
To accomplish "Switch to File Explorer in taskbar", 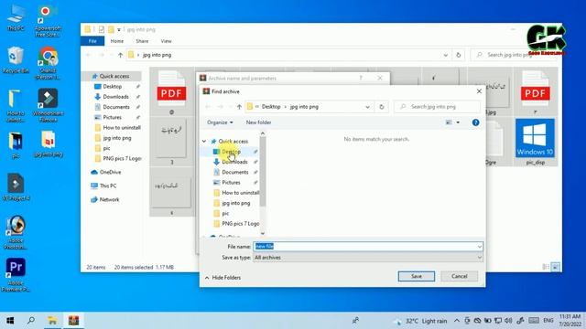I will click(x=52, y=321).
